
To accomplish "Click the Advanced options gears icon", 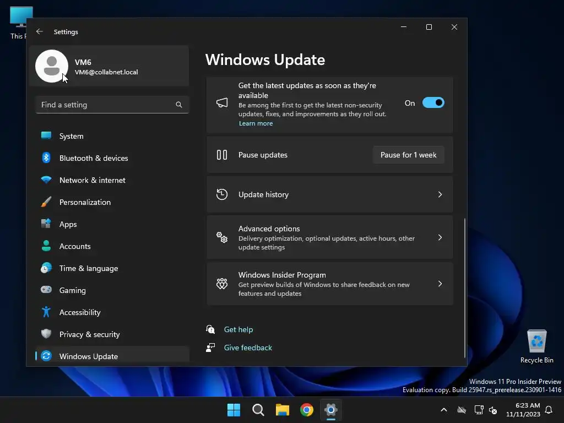I will coord(222,237).
